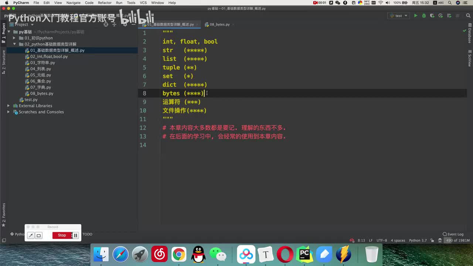Expand Scratches and Consoles node

coord(8,112)
